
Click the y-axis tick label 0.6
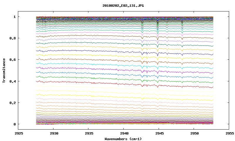click(x=12, y=60)
